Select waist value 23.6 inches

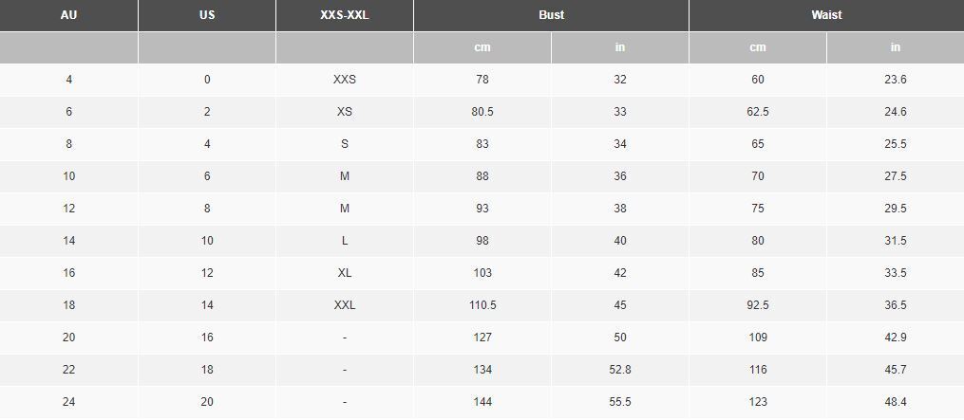pyautogui.click(x=895, y=80)
